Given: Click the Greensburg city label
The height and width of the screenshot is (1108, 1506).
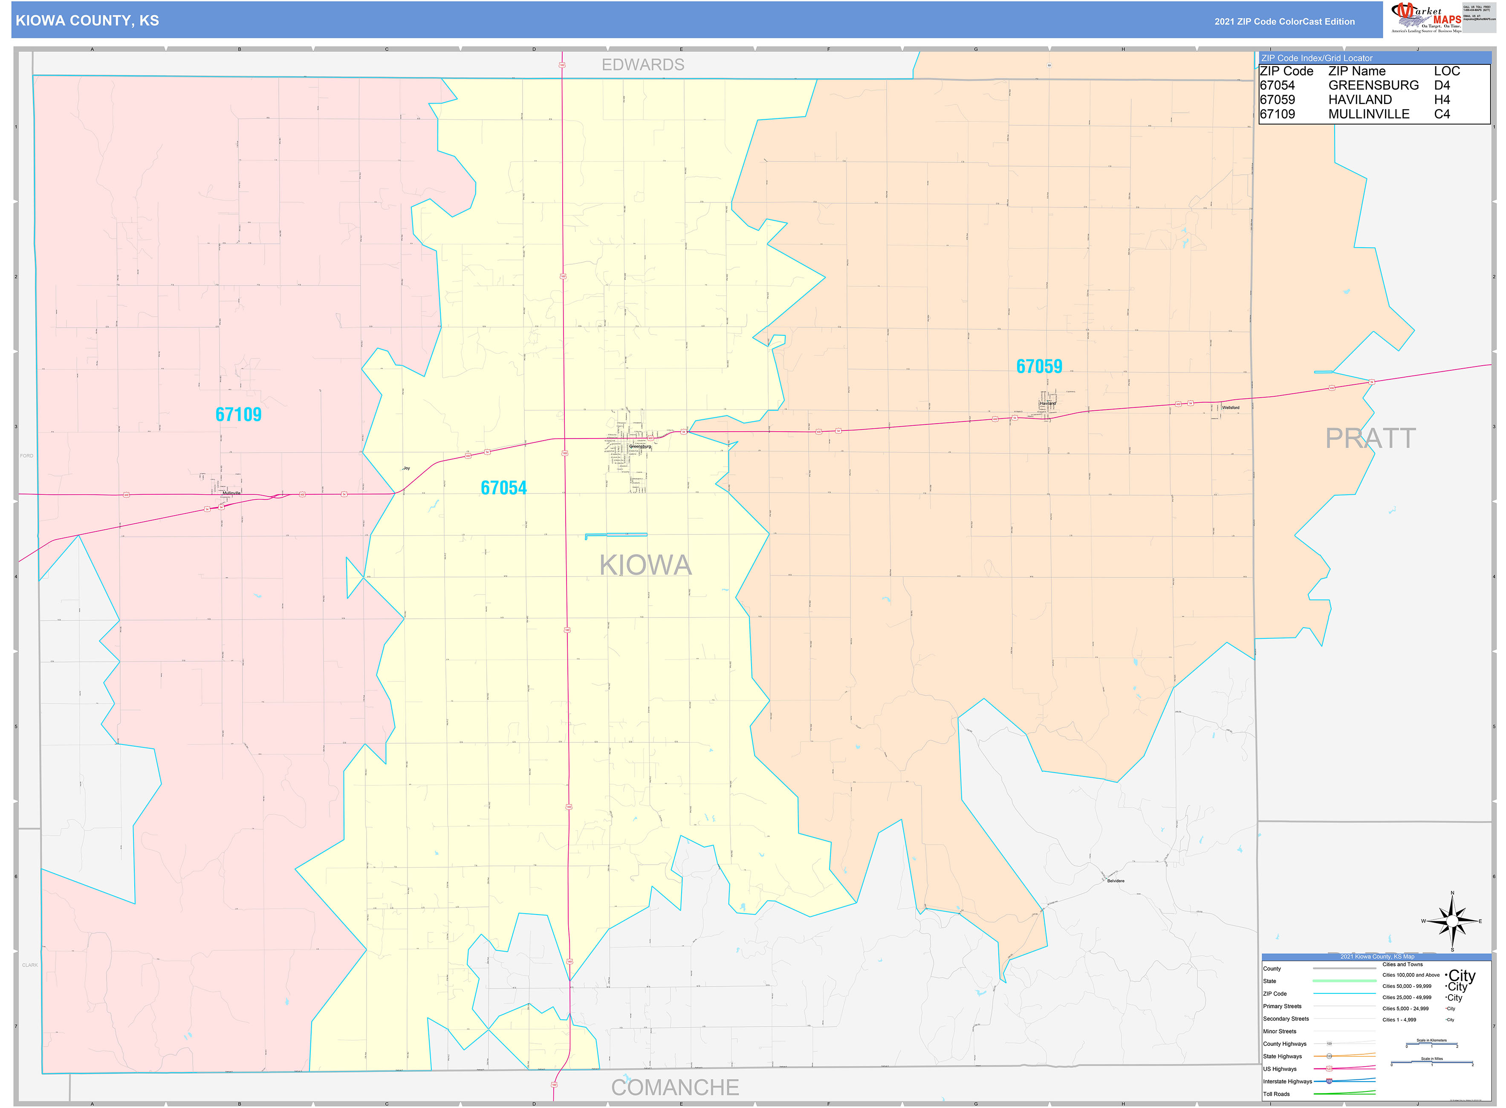Looking at the screenshot, I should pos(641,447).
